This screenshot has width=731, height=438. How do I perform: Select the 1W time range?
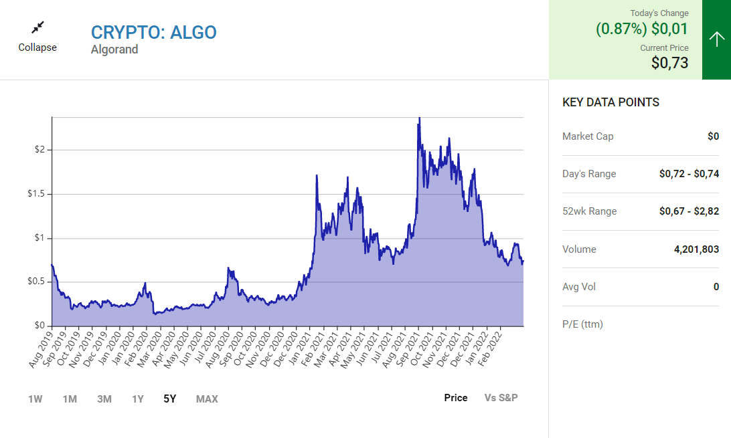tap(35, 399)
